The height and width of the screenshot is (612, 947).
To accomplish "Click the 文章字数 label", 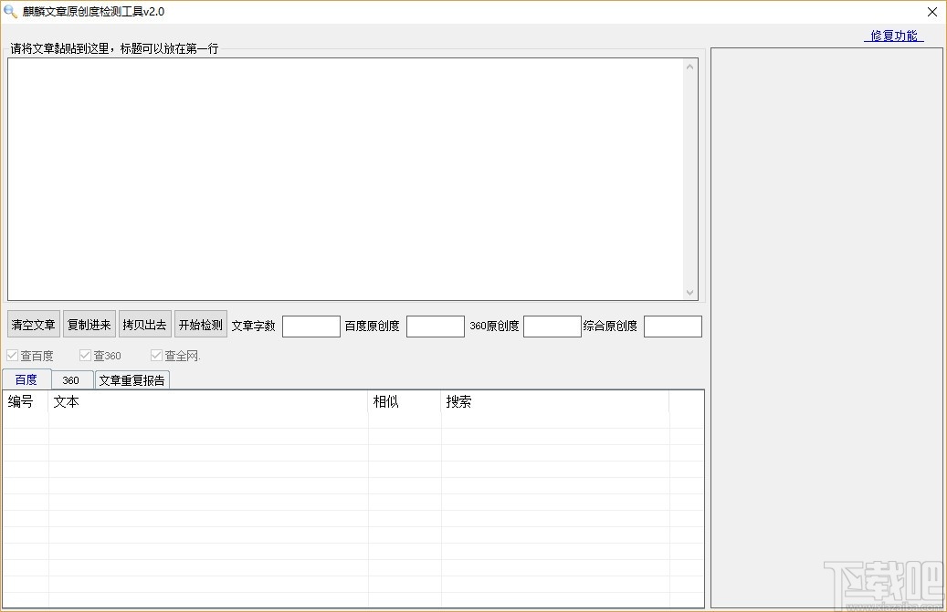I will (253, 326).
